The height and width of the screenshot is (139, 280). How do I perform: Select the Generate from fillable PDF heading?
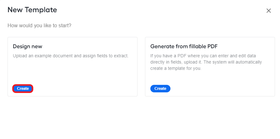click(184, 47)
